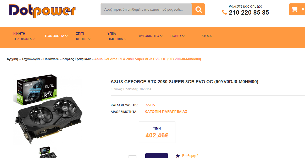Go to the Stock menu item
Image resolution: width=305 pixels, height=158 pixels.
[207, 36]
